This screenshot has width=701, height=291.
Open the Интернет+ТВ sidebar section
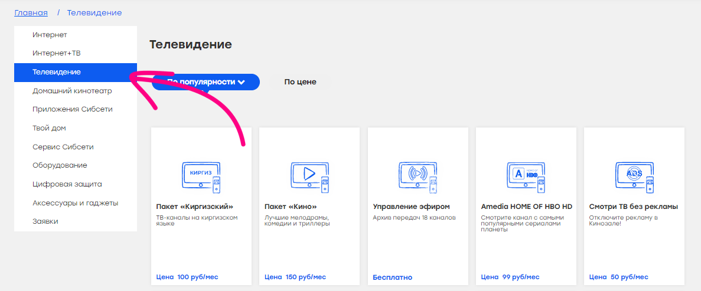76,53
